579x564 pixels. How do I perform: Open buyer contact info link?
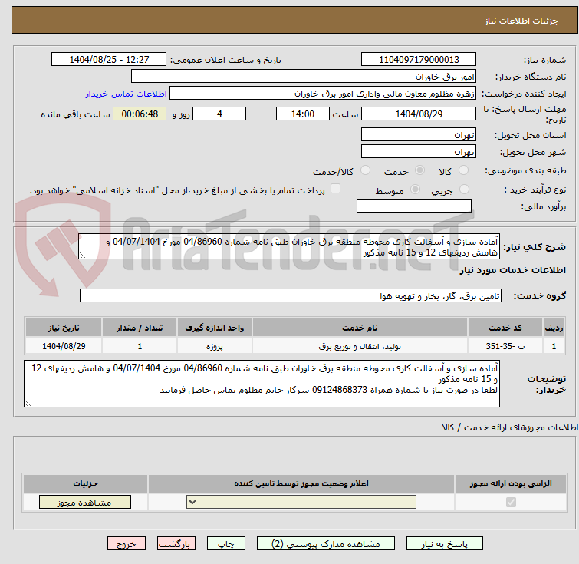(127, 94)
